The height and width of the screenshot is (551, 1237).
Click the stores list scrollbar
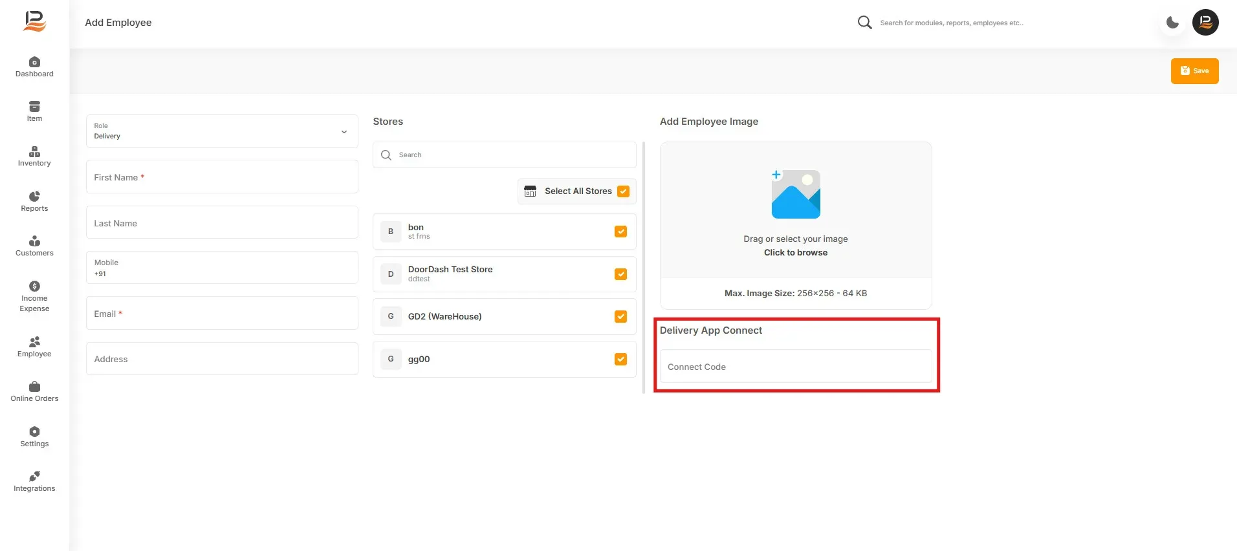tap(644, 268)
